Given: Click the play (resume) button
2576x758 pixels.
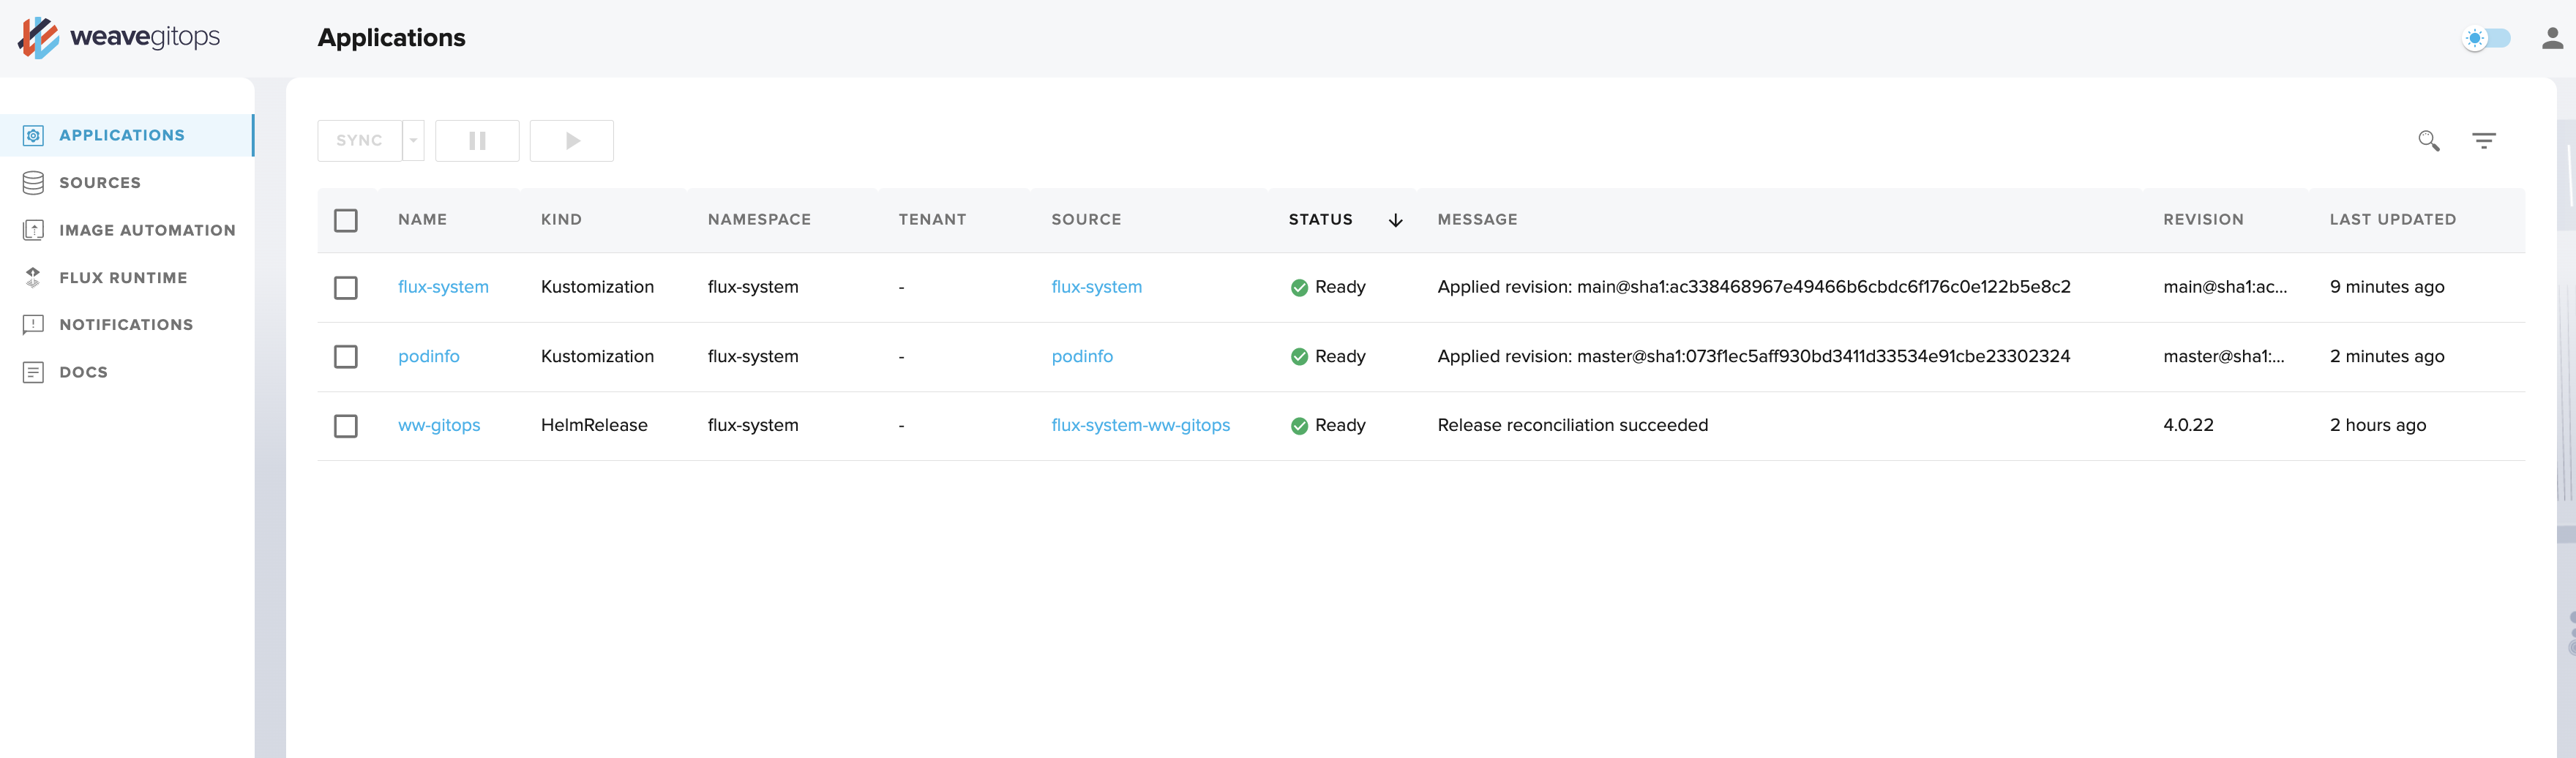Looking at the screenshot, I should click(572, 140).
